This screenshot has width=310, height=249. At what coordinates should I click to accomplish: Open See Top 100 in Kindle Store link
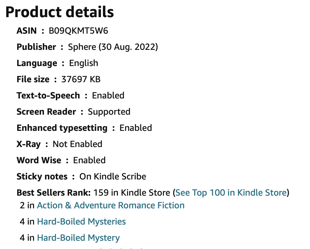231,193
